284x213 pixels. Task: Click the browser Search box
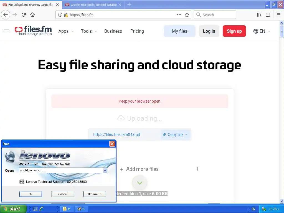pos(215,15)
